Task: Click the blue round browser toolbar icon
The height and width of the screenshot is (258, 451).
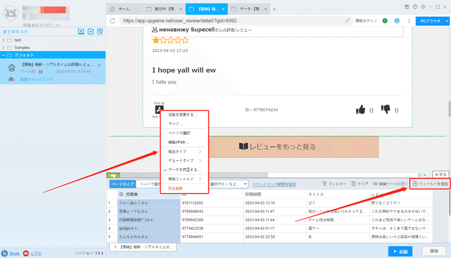Action: click(x=397, y=21)
